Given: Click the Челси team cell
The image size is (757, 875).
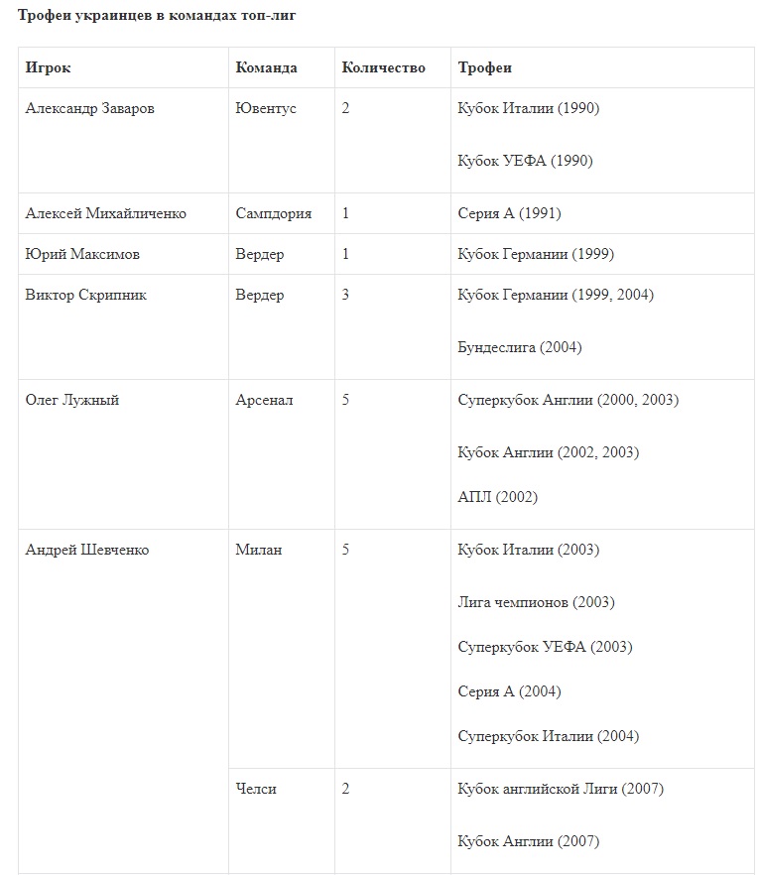Looking at the screenshot, I should click(x=256, y=789).
